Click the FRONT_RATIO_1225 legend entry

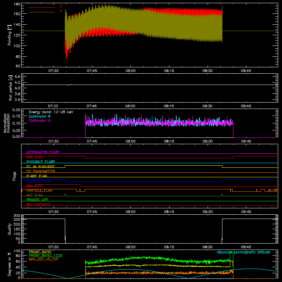click(46, 256)
